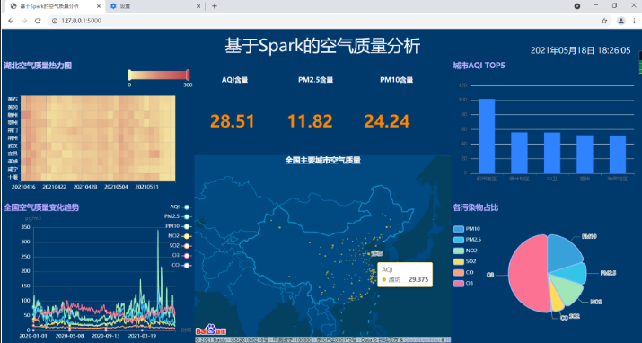
Task: Click the address bar showing 127.0.0.1:5000
Action: click(x=323, y=21)
